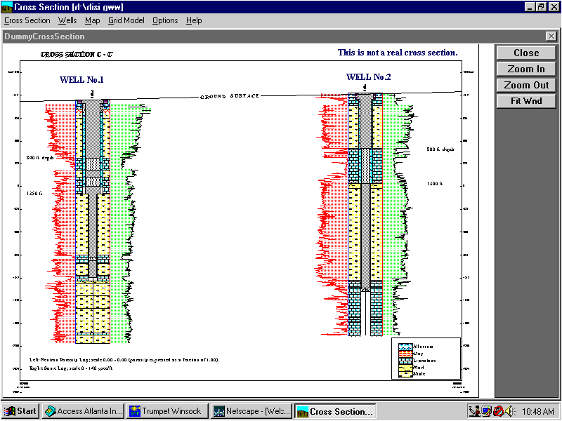The width and height of the screenshot is (562, 421).
Task: Click the well symbol above Well No.1
Action: pos(93,94)
